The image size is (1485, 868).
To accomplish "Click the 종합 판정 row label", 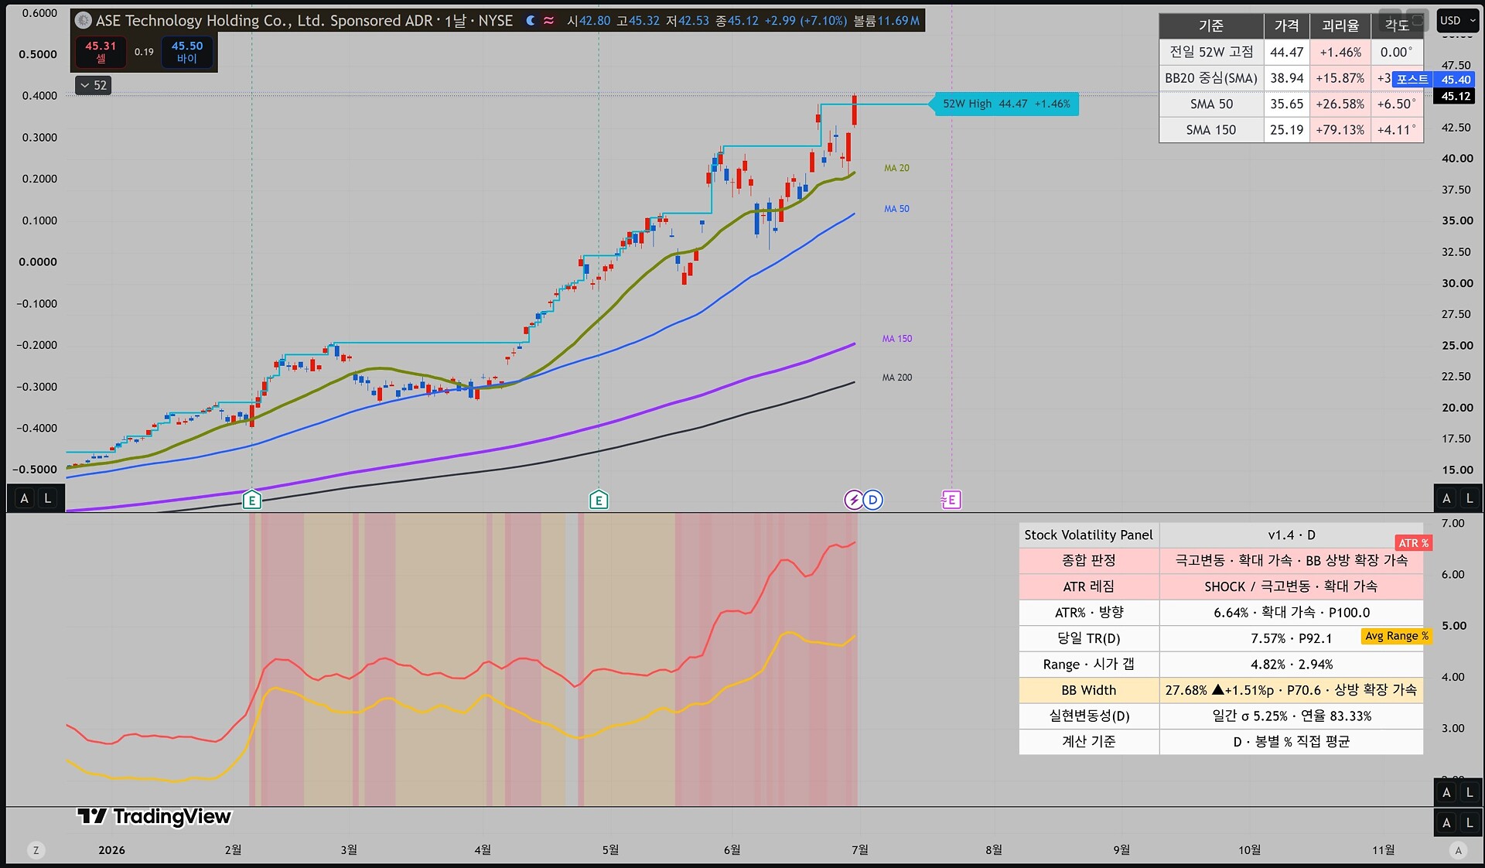I will (1089, 560).
